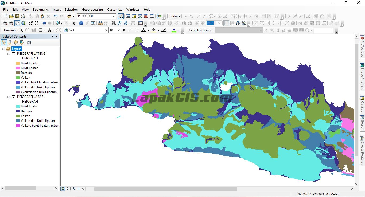Open the Go To XY tool

click(x=126, y=23)
